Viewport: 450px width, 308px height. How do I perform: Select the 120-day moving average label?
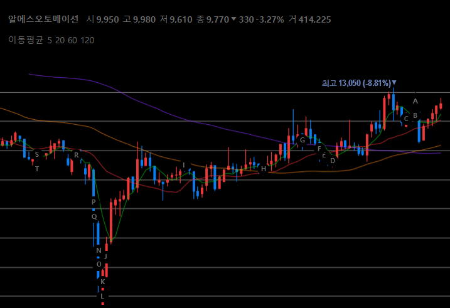click(x=87, y=40)
